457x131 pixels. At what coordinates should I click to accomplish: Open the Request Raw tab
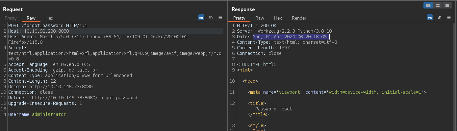coord(31,18)
